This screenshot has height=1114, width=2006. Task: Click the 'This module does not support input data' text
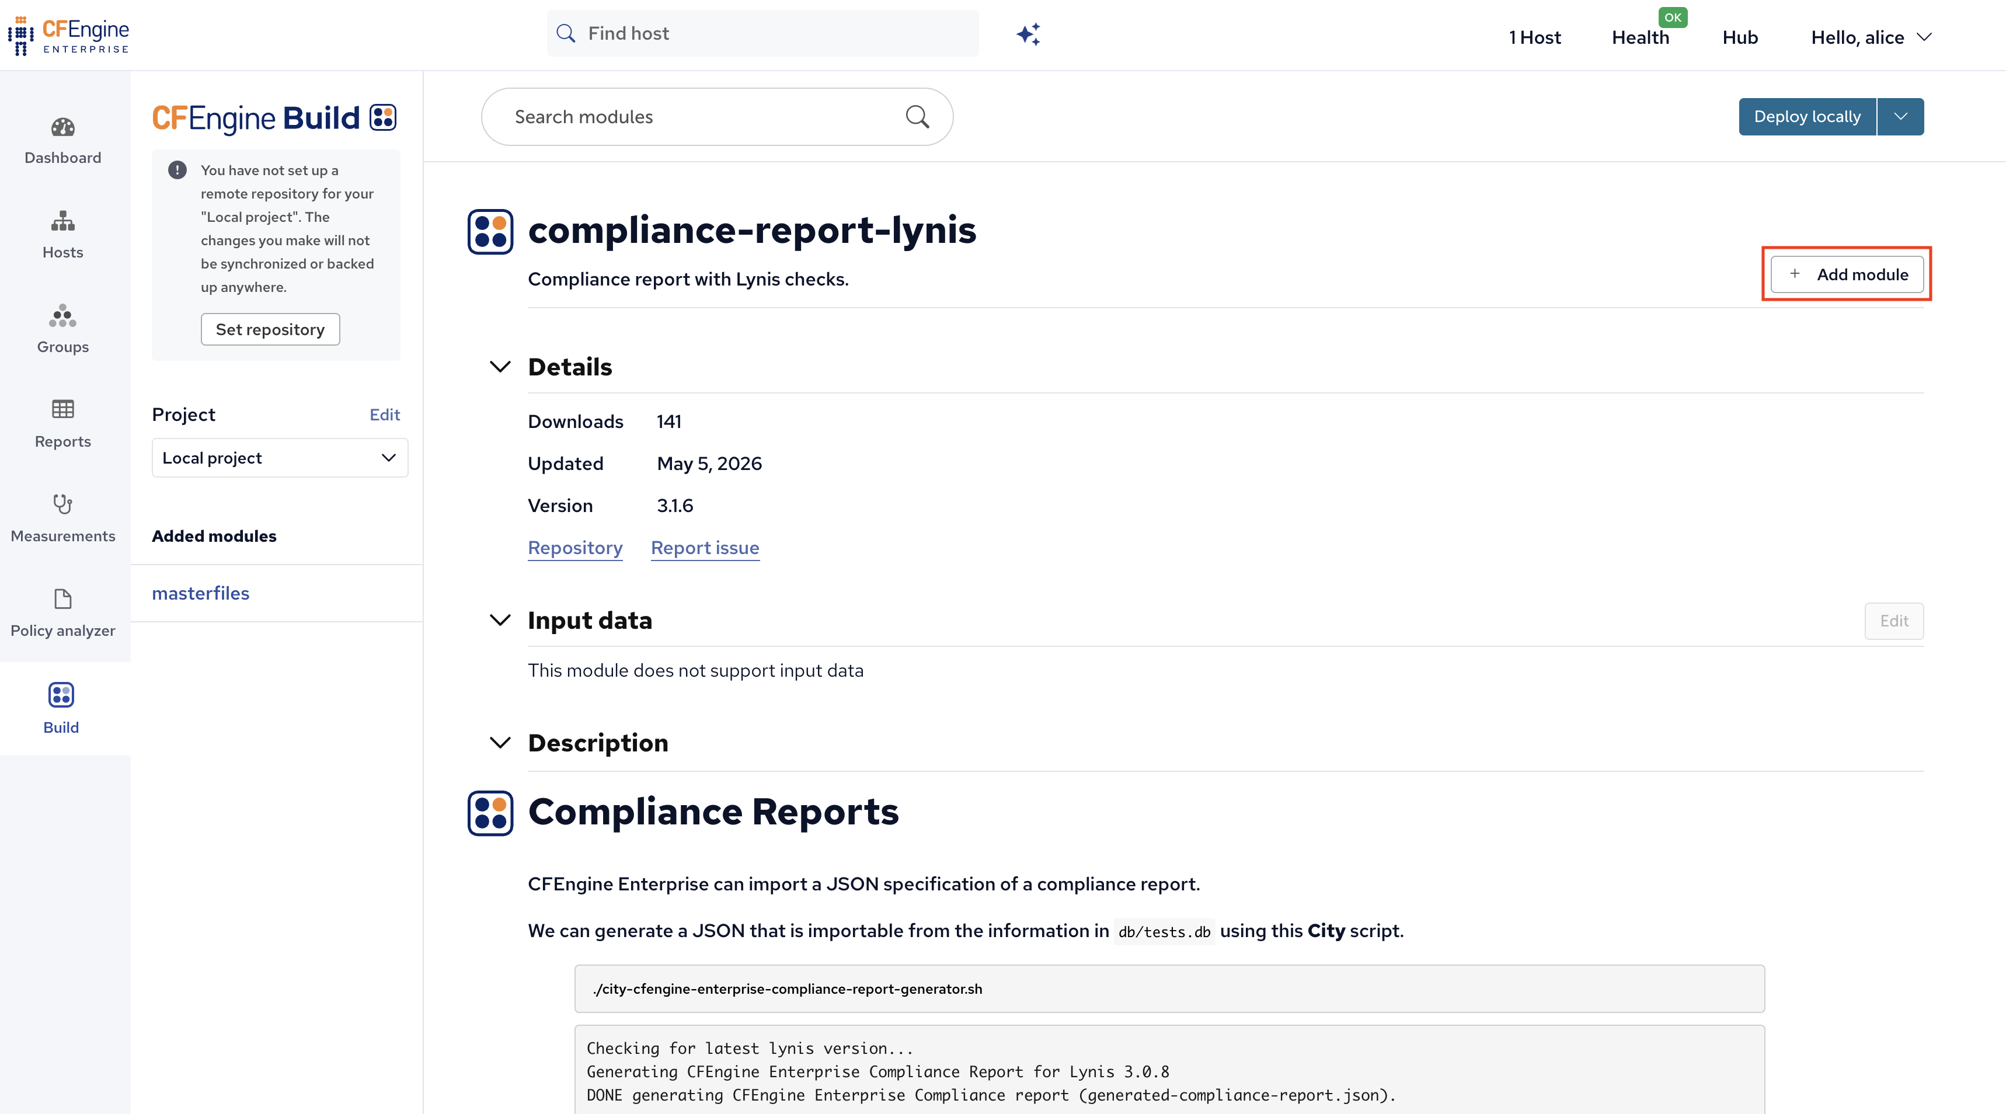click(695, 671)
